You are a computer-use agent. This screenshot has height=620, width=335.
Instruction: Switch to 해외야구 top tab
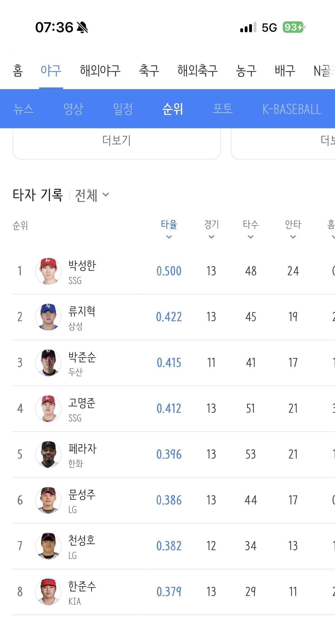point(100,71)
